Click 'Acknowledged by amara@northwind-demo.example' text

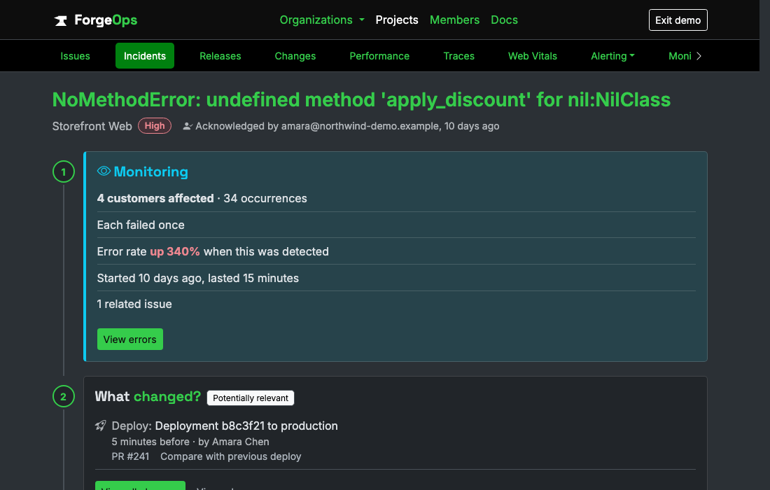(x=317, y=126)
